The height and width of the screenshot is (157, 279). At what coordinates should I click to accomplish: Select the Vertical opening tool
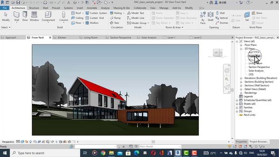click(x=222, y=18)
